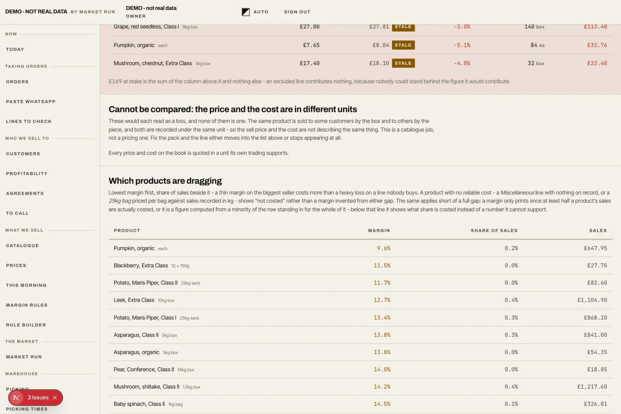621x414 pixels.
Task: Click STALE badge on Grape, red seedless row
Action: 403,27
